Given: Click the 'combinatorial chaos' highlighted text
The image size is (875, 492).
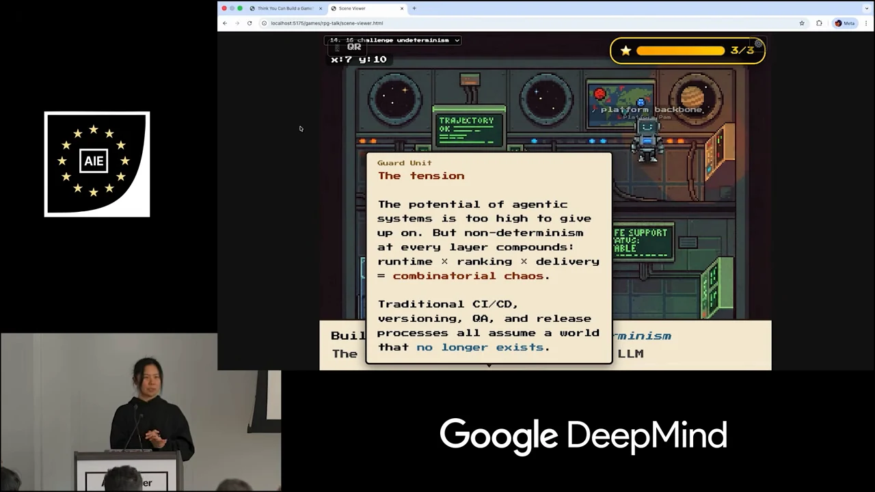Looking at the screenshot, I should 468,276.
